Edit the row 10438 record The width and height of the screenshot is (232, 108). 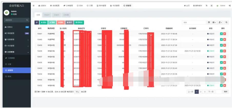[221, 51]
